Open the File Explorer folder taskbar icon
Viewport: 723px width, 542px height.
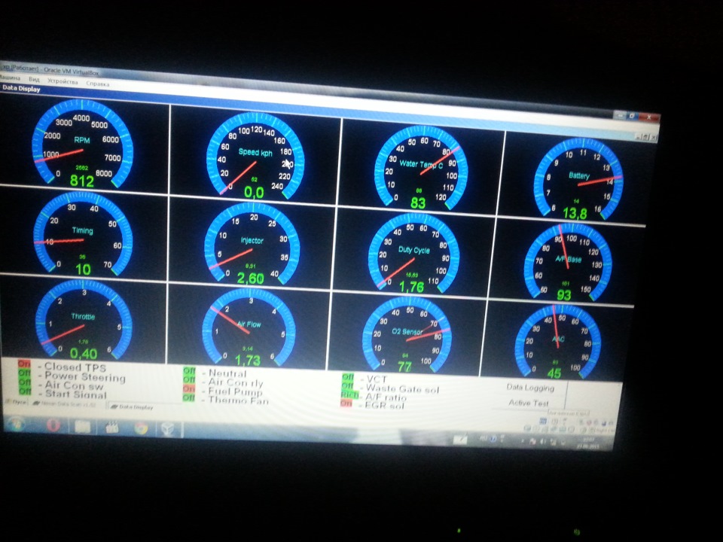point(83,426)
